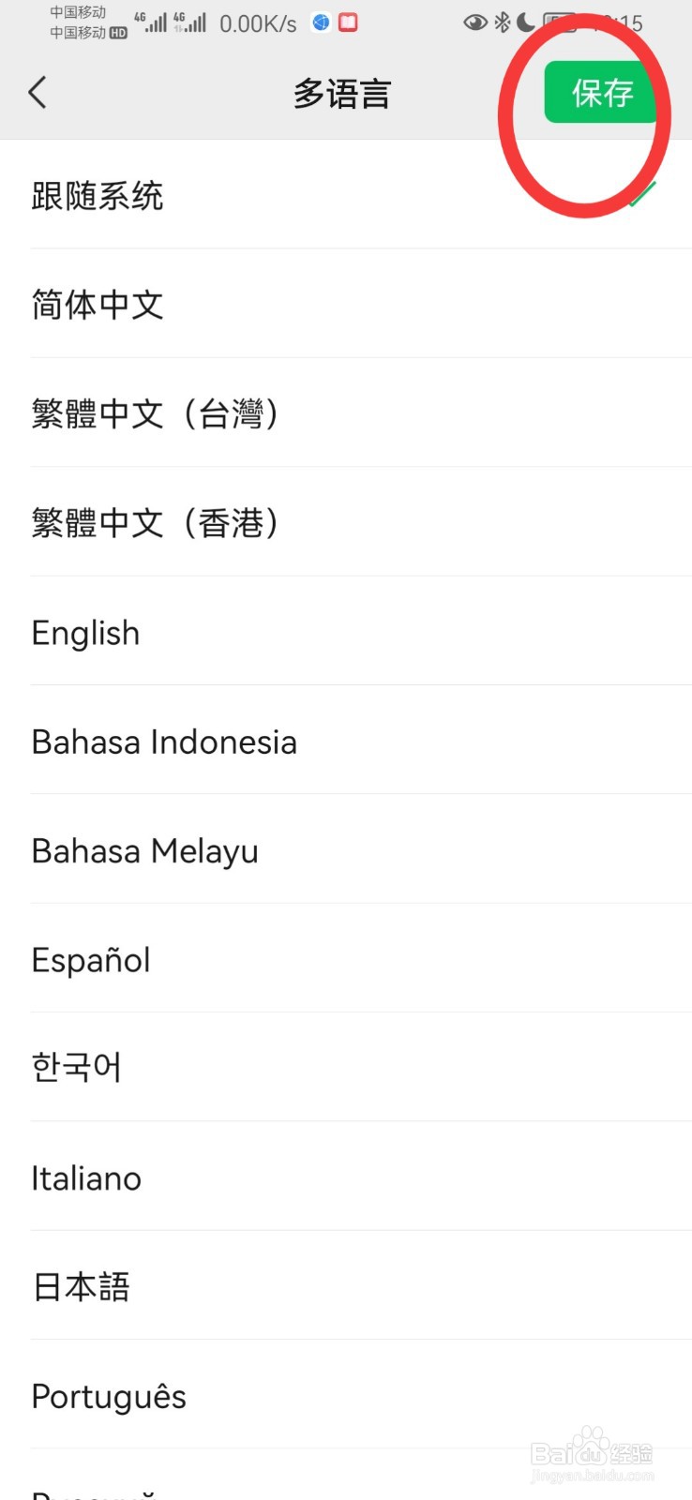Select 繁體中文（台灣）language
The image size is (692, 1500).
346,412
